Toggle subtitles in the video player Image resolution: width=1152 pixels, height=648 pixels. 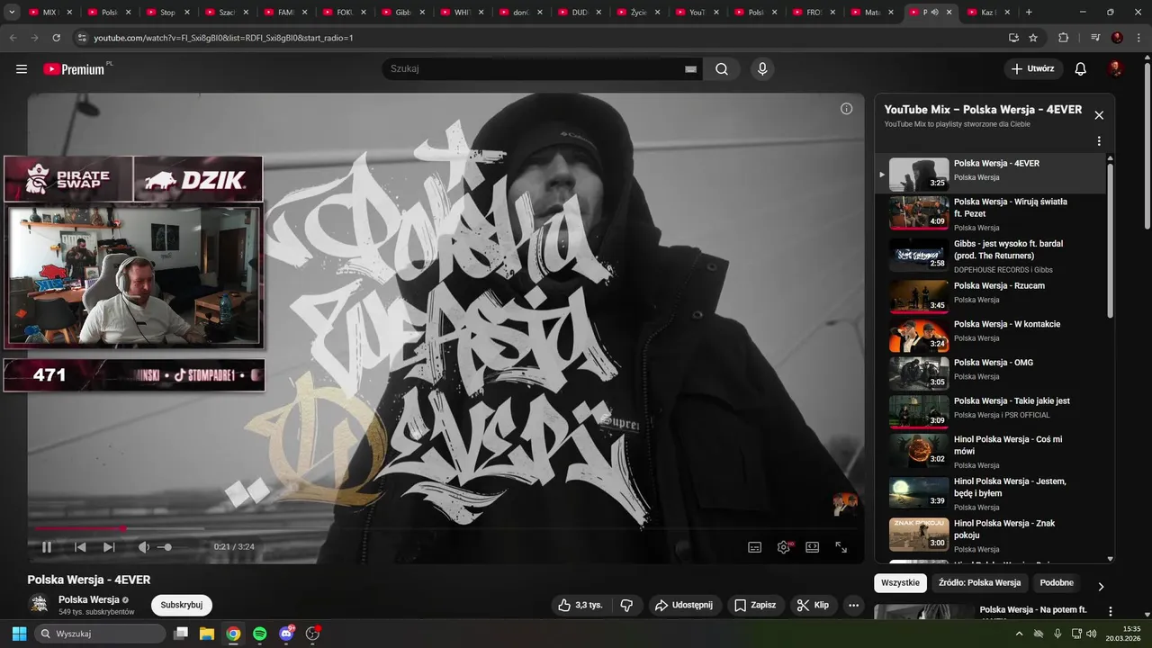click(x=755, y=547)
